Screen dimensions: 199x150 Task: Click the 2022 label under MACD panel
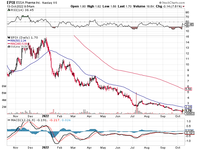[x=45, y=147]
